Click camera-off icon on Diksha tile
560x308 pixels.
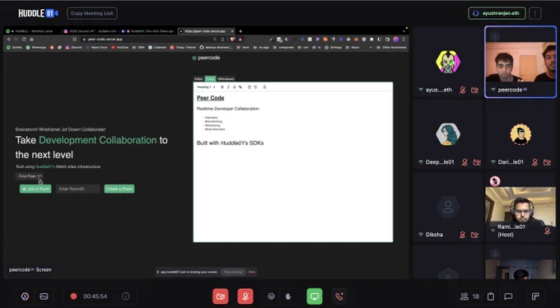474,235
